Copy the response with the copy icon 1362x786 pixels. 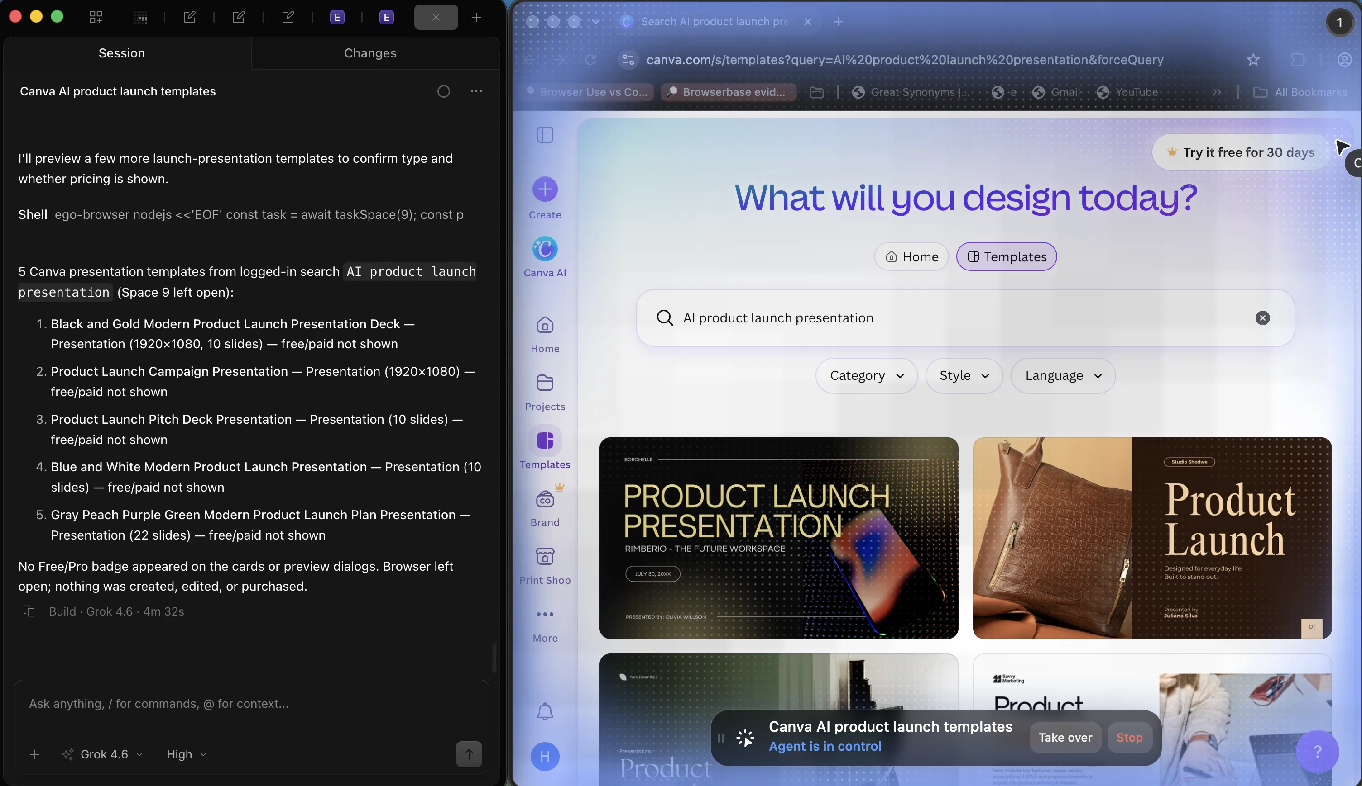29,611
